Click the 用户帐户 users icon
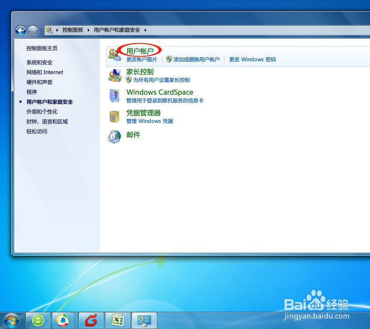Image resolution: width=370 pixels, height=329 pixels. coord(115,54)
